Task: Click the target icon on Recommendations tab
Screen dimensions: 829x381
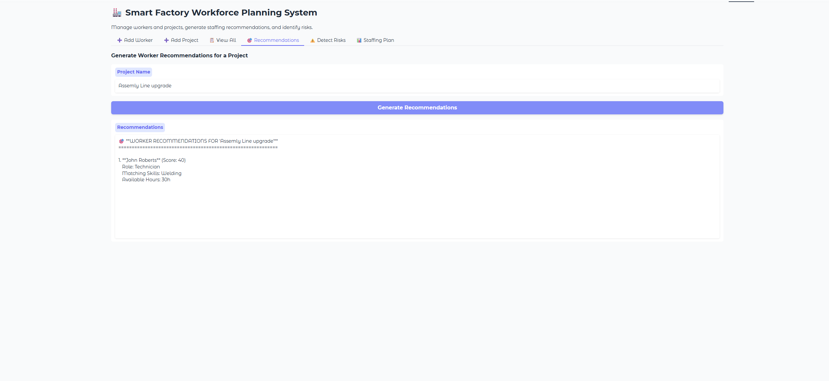Action: click(250, 40)
